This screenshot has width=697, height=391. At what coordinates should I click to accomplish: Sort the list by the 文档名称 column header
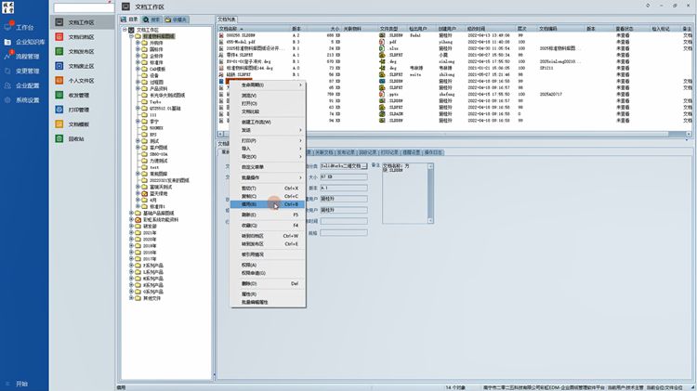pyautogui.click(x=229, y=28)
